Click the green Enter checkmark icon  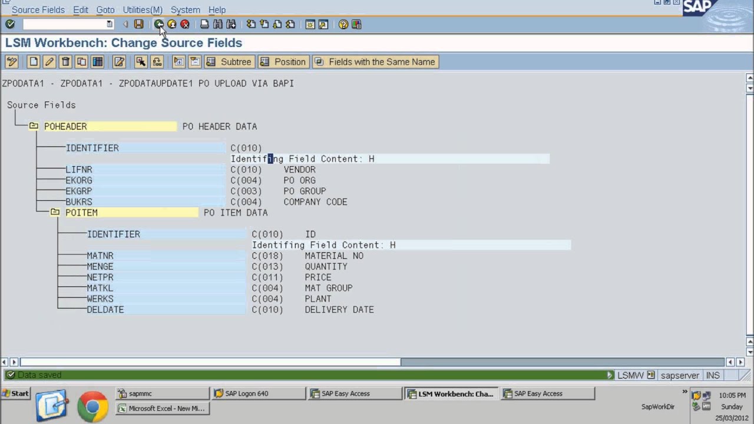coord(10,24)
